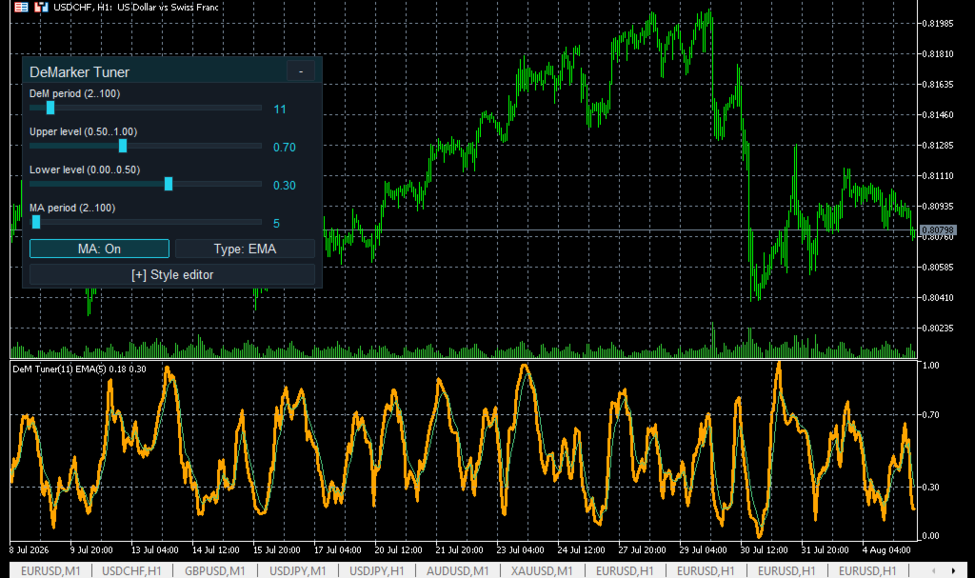975x578 pixels.
Task: Click the 0.81285 price on the scale
Action: click(937, 146)
